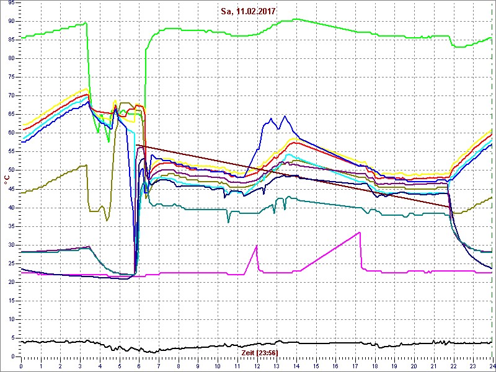
Task: Click the 35 mark on the vertical axis
Action: click(x=11, y=226)
